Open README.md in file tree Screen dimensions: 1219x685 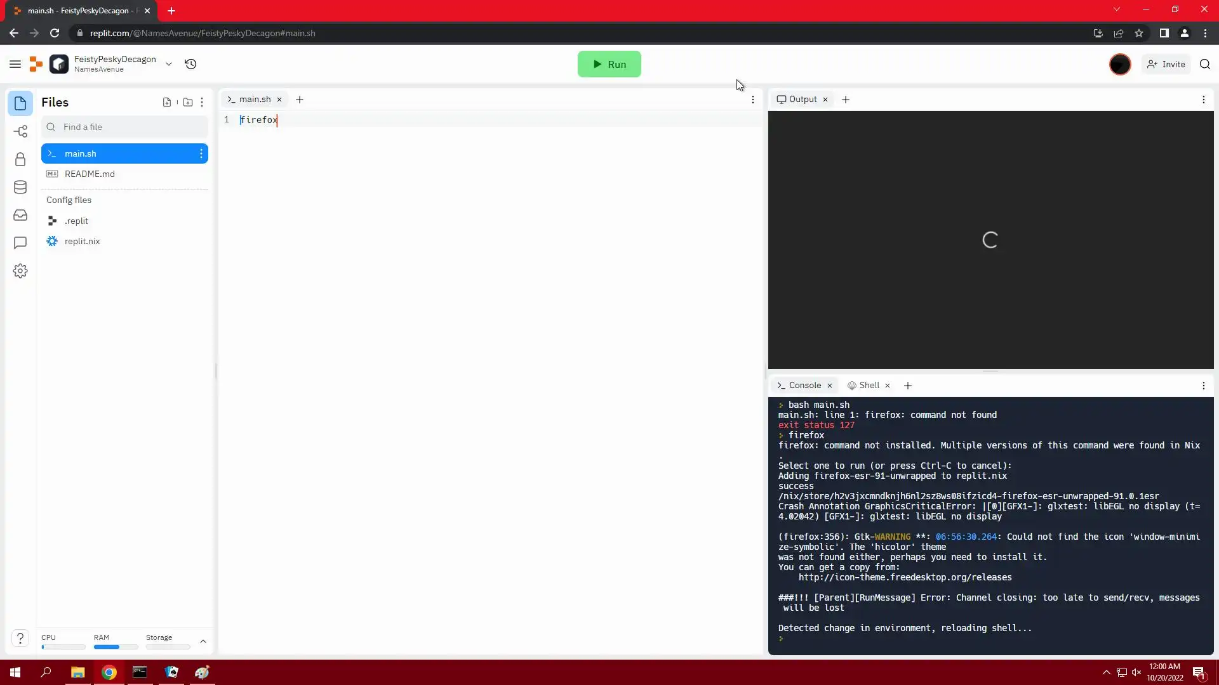pos(90,174)
